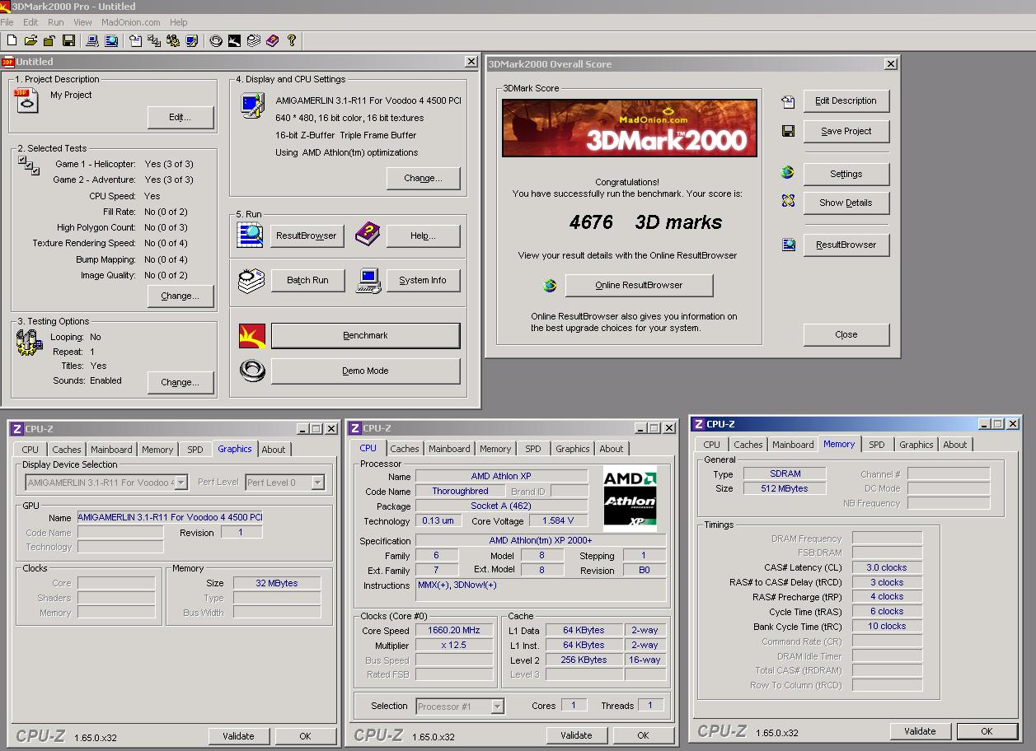
Task: Click the icon beside the Show Details button
Action: (788, 201)
